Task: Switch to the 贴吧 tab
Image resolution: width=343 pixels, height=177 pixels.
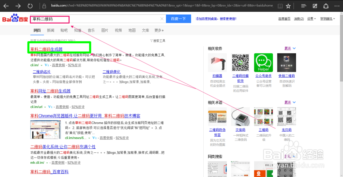Action: click(x=64, y=30)
